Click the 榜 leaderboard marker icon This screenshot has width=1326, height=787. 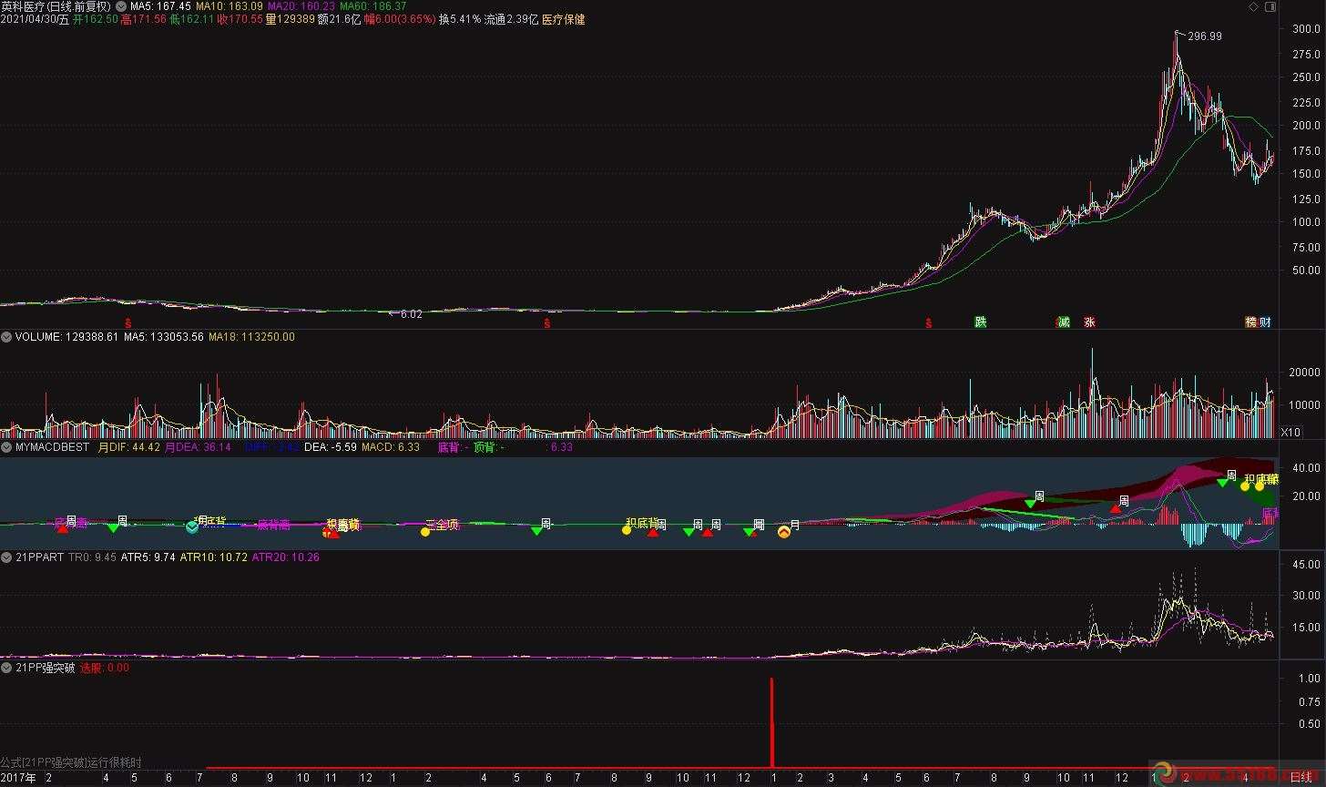pos(1251,322)
